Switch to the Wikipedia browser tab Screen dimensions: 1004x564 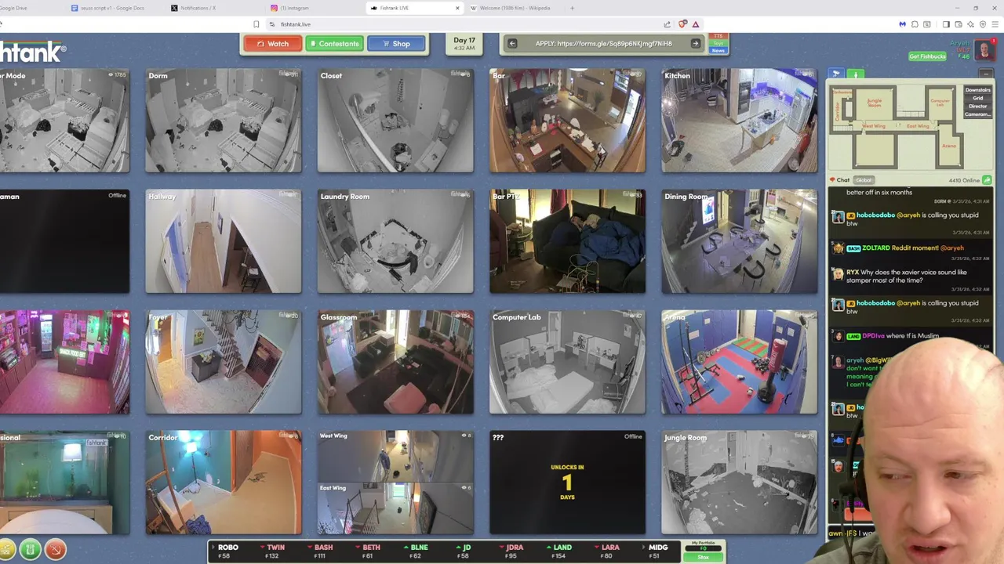(515, 8)
